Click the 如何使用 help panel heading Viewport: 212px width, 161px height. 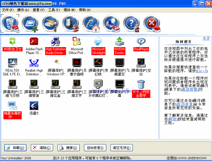183,42
